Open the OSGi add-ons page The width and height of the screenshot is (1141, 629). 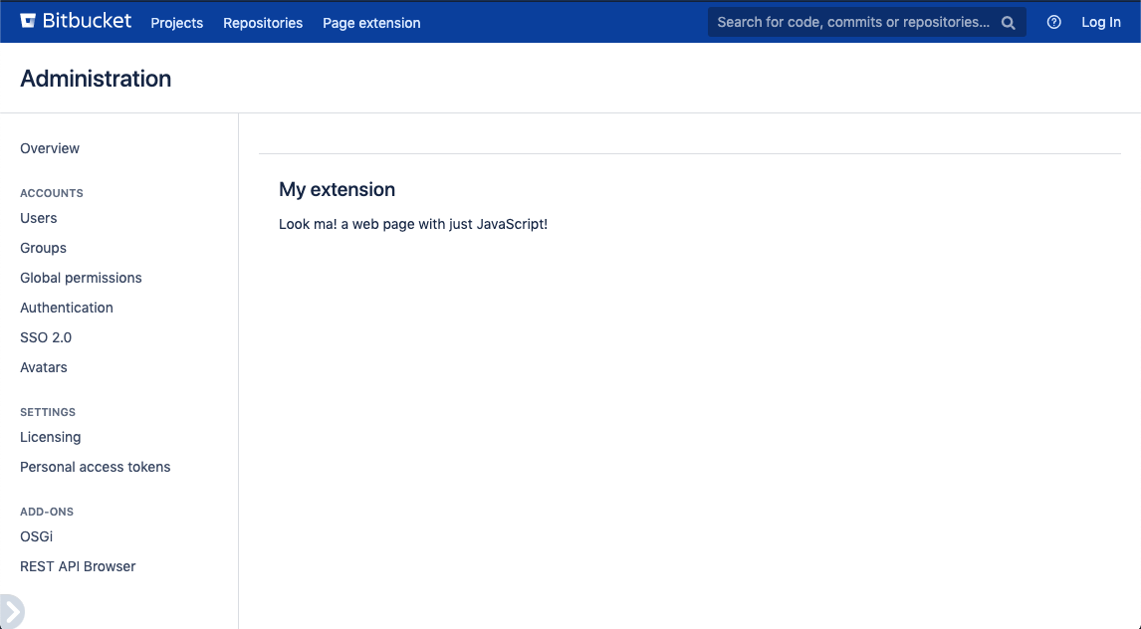(x=36, y=535)
